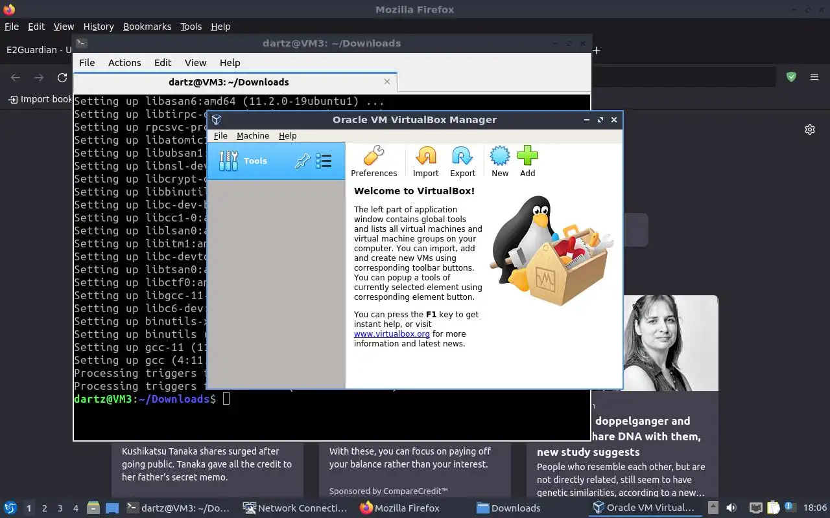Switch to Network Connections taskbar entry
The width and height of the screenshot is (830, 518).
[x=295, y=508]
